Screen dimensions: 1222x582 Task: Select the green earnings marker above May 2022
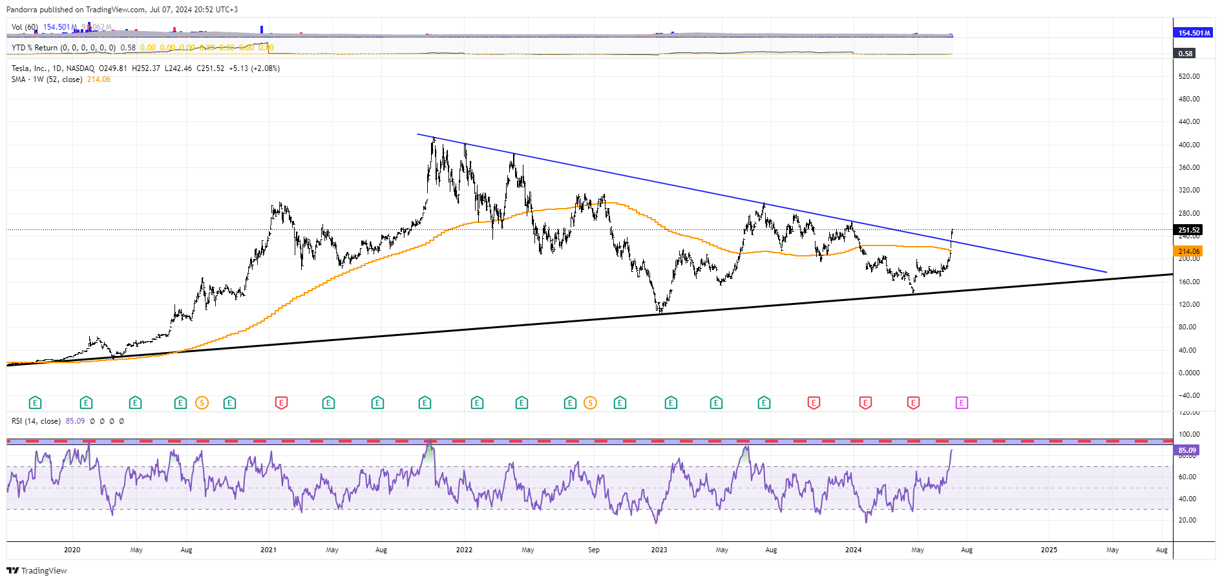521,403
